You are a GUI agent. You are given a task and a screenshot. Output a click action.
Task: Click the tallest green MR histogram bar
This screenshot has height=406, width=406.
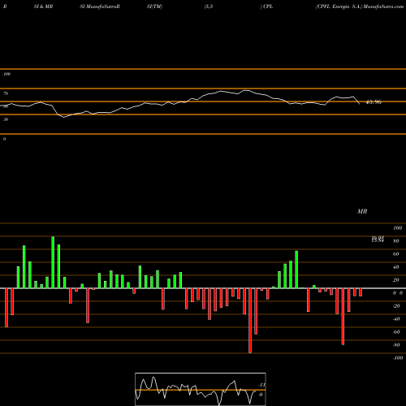coord(53,262)
